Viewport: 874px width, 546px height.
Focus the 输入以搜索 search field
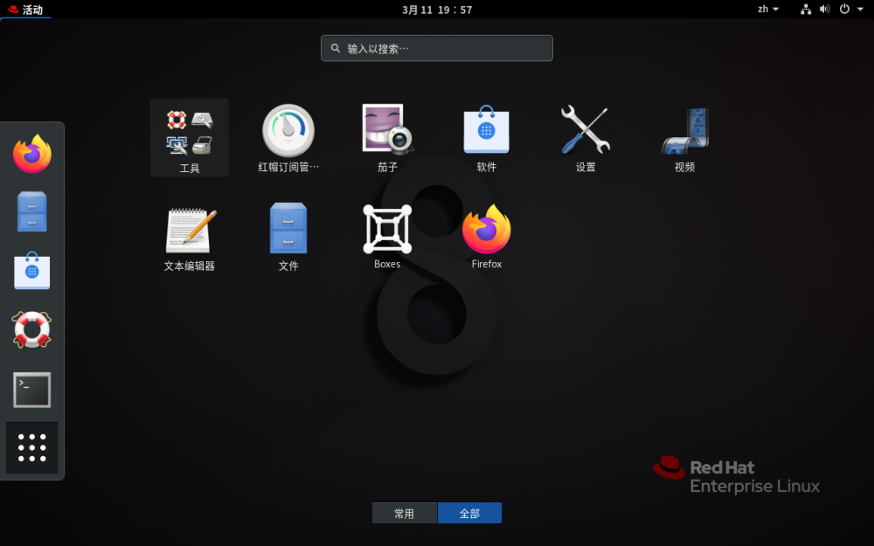436,48
